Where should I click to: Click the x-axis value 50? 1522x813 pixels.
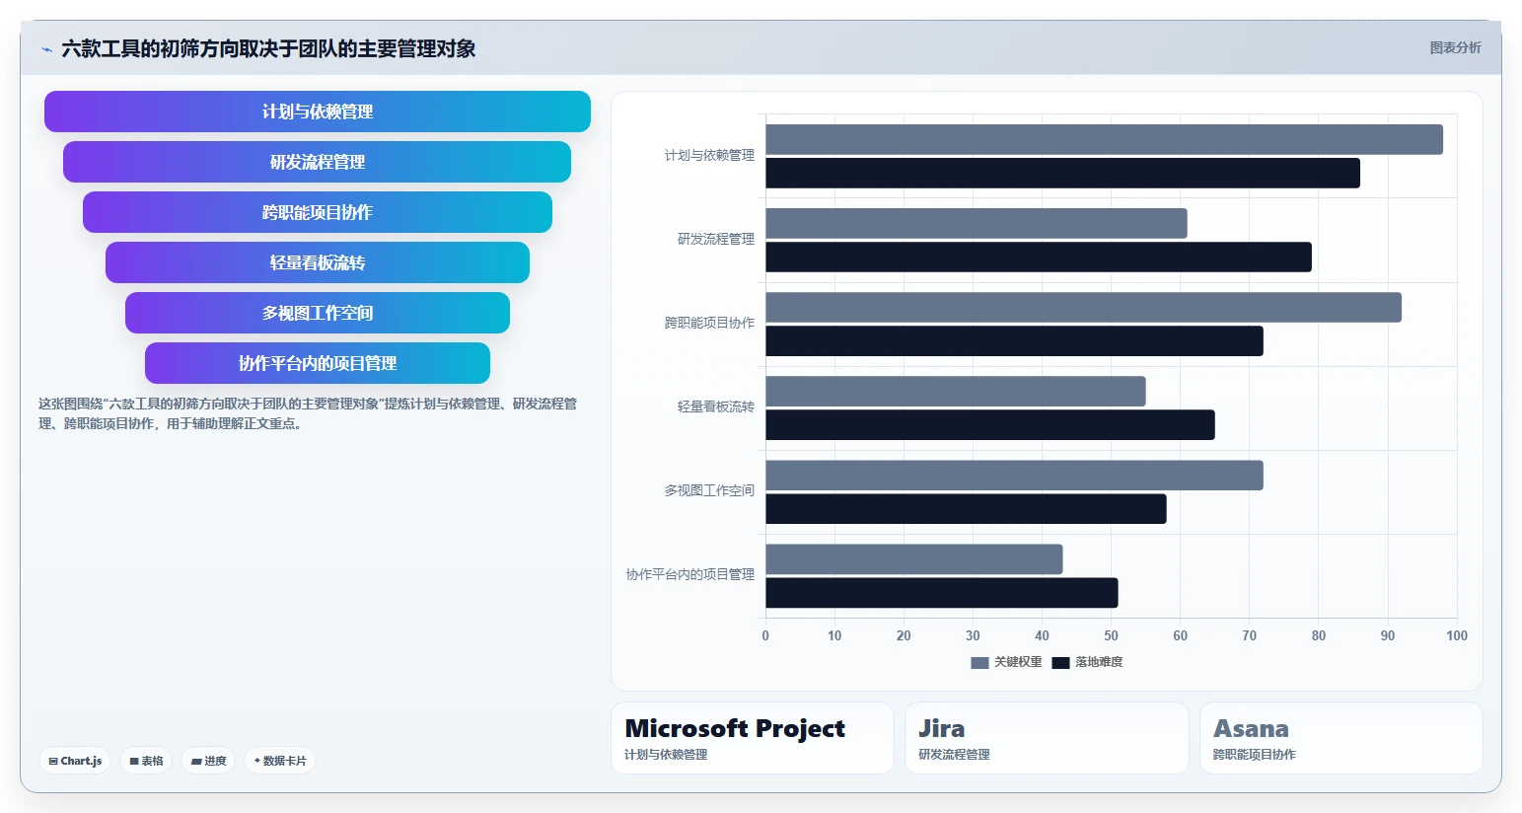click(1111, 635)
